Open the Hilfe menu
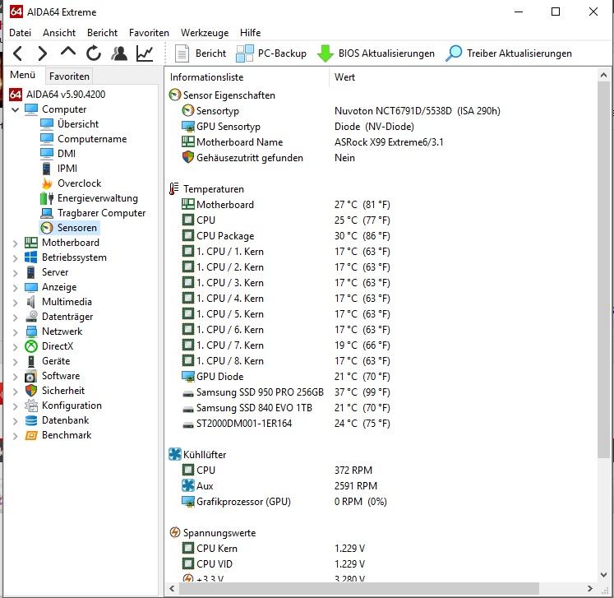 coord(250,33)
